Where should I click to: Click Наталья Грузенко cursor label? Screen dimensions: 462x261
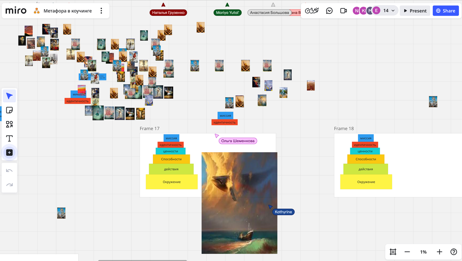tap(168, 13)
